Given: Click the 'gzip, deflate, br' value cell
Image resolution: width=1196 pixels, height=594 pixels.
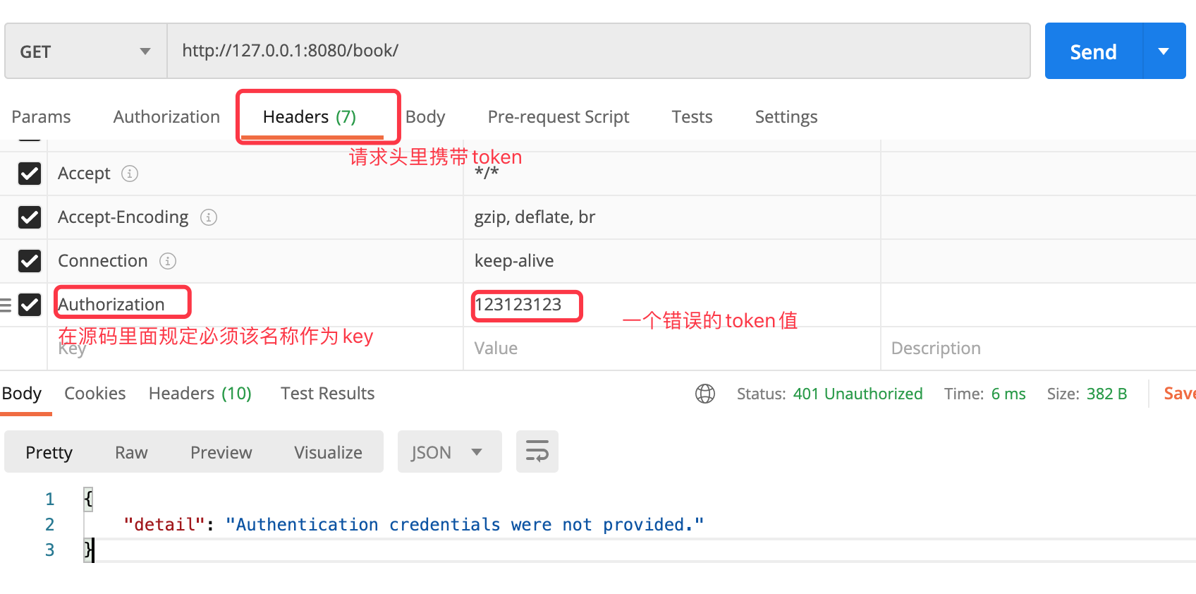Looking at the screenshot, I should click(x=672, y=217).
